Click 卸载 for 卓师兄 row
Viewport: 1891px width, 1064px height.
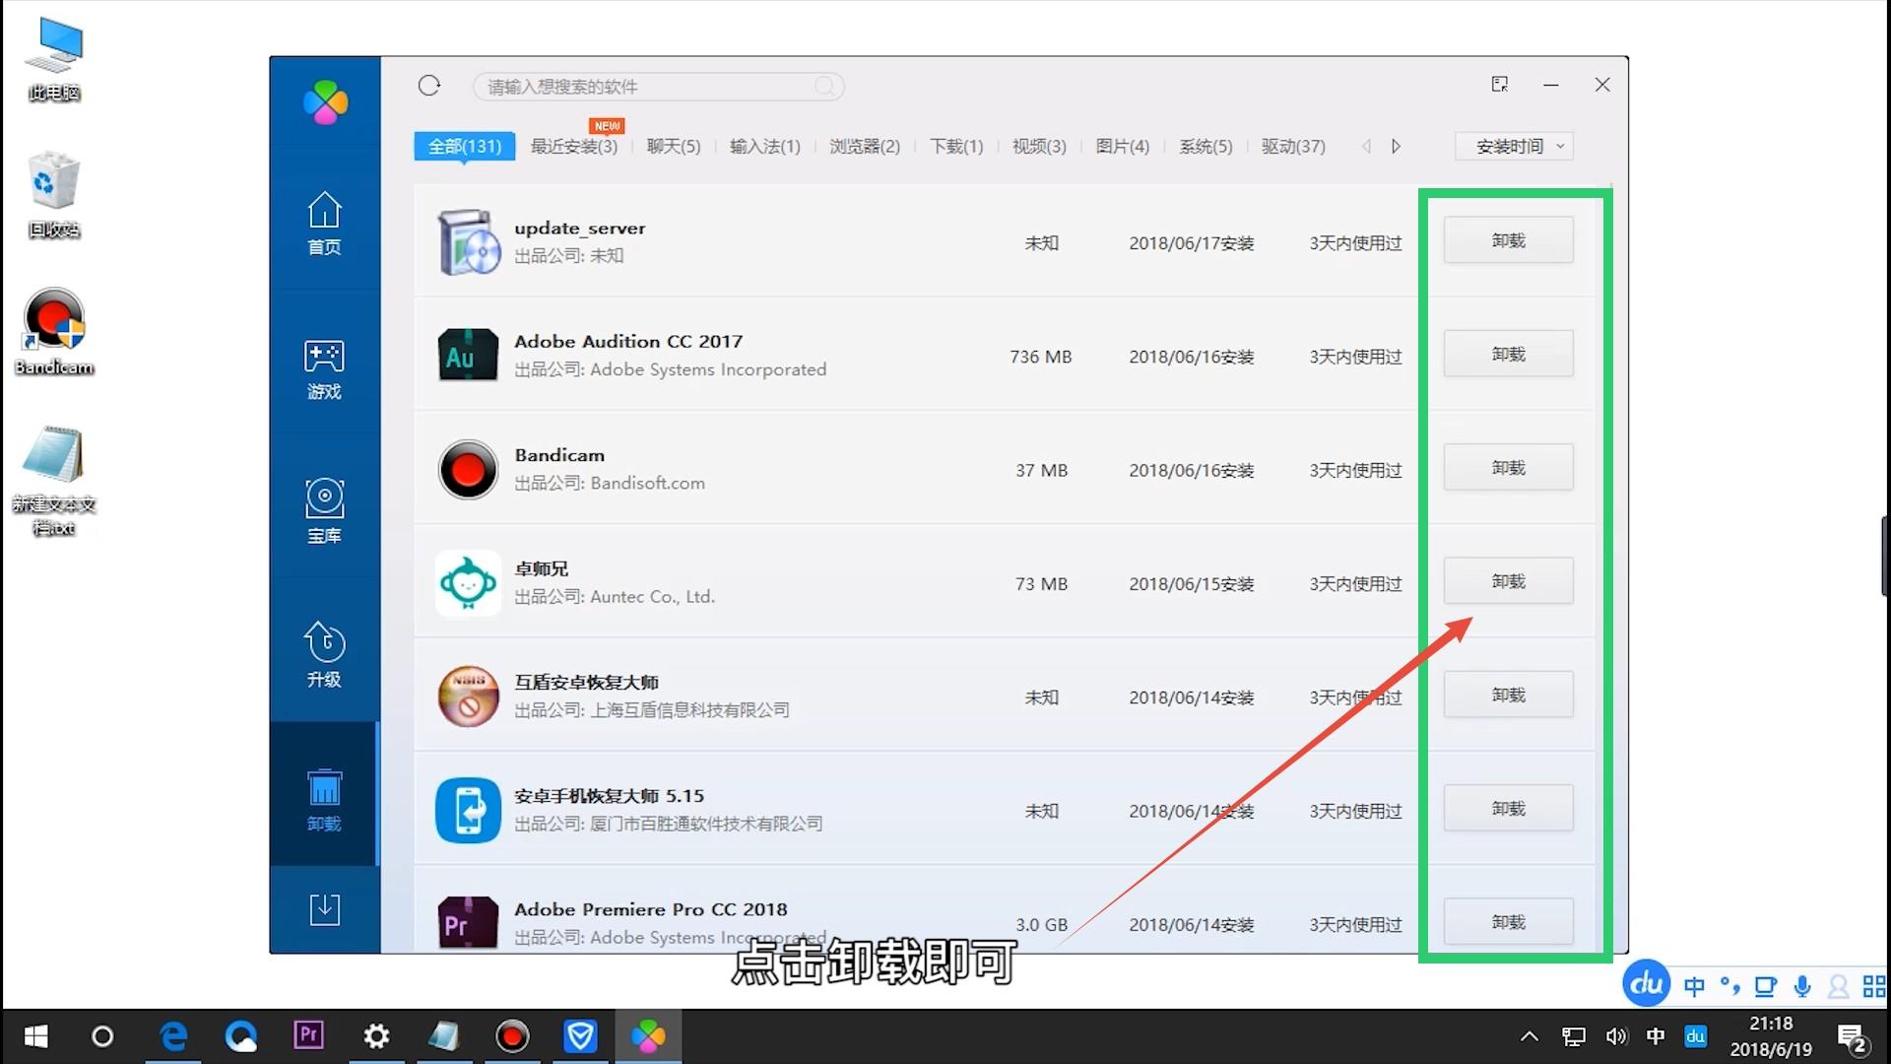pyautogui.click(x=1508, y=581)
